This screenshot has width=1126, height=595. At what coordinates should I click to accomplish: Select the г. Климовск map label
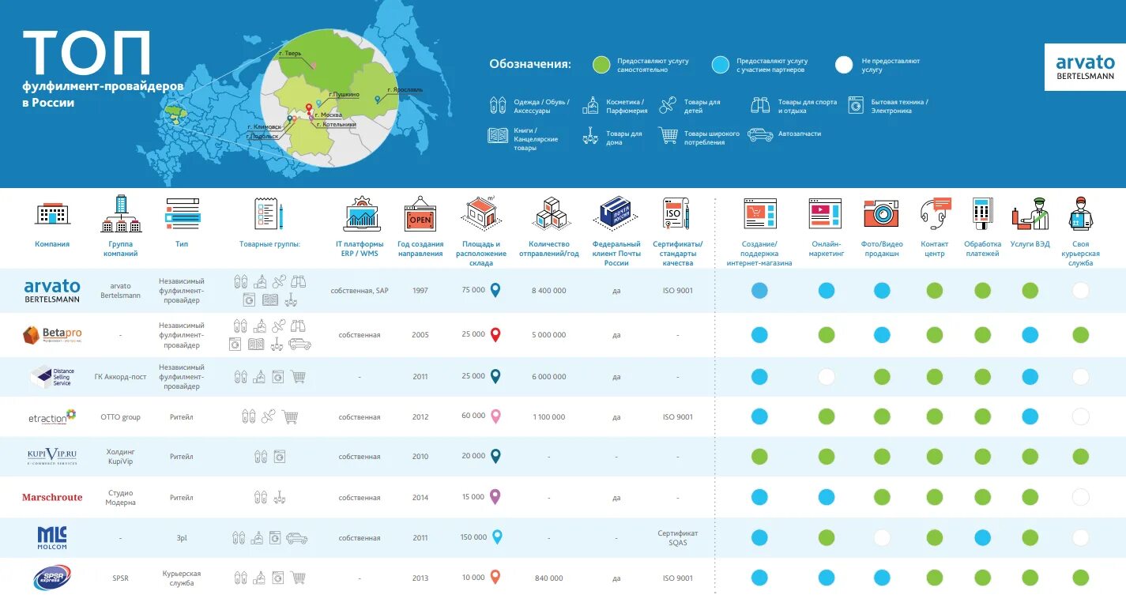coord(264,126)
